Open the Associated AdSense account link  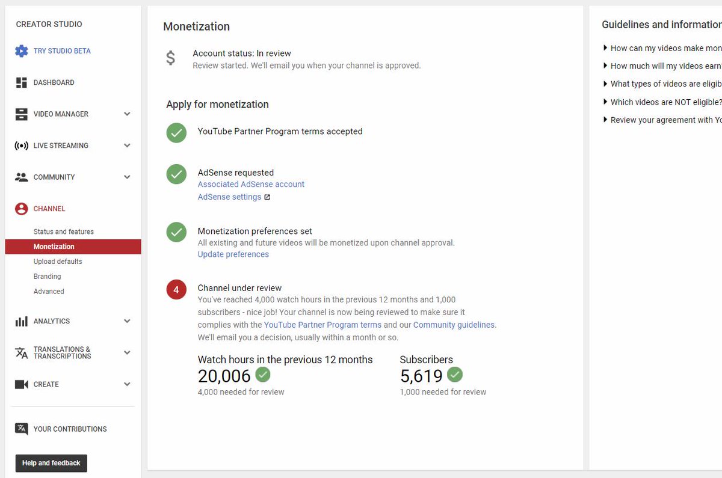(251, 185)
